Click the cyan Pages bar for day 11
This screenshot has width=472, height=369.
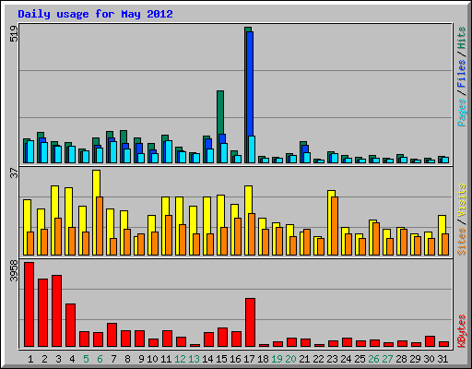169,151
